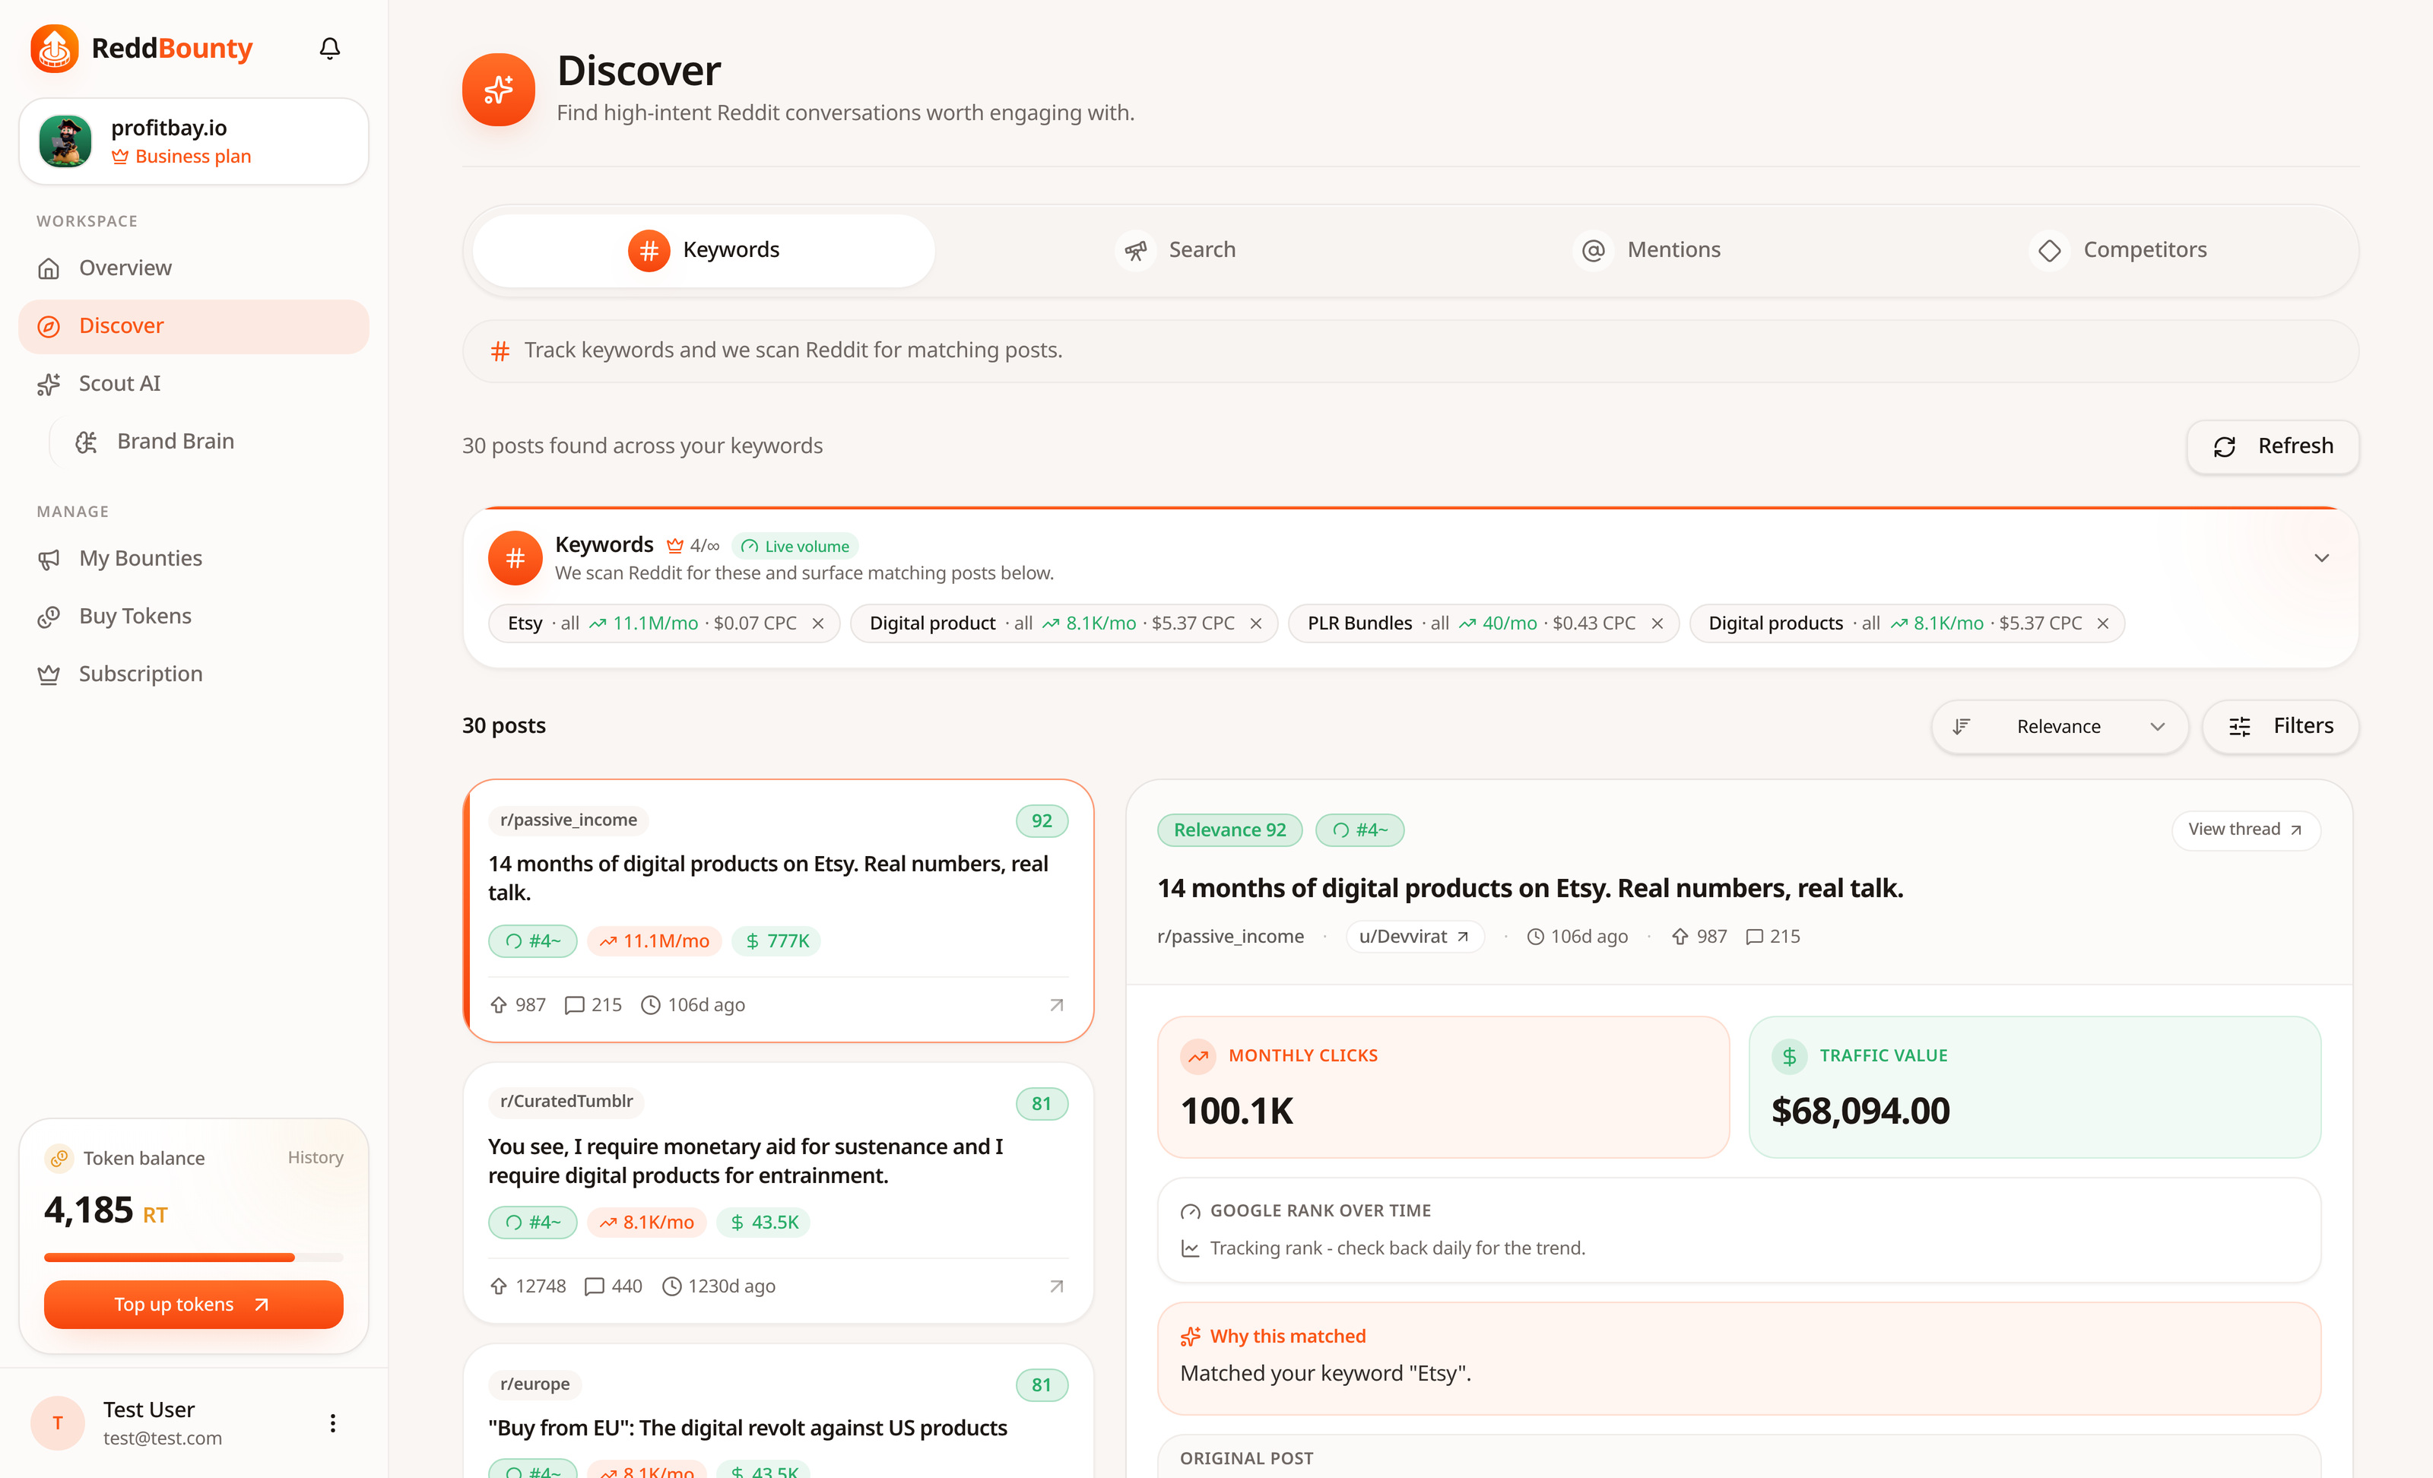Screen dimensions: 2433x1478
Task: Click the 81 score badge on CuratedTumblr card
Action: pos(1042,1104)
